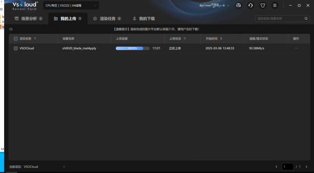This screenshot has height=173, width=314.
Task: Open the 我的下载 tab
Action: [143, 19]
